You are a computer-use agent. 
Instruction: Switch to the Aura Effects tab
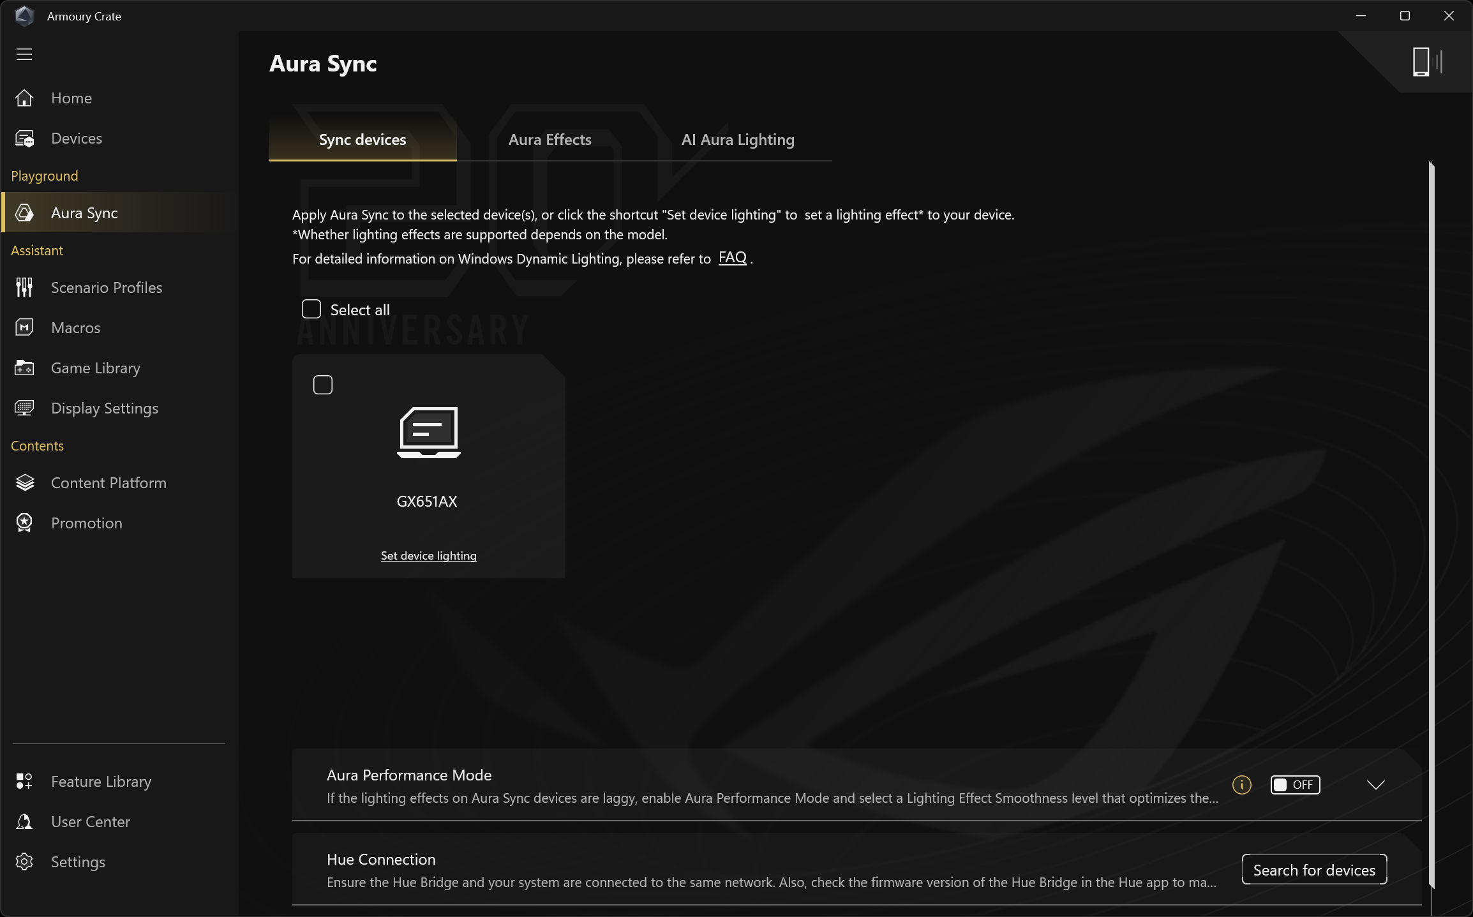(x=550, y=139)
